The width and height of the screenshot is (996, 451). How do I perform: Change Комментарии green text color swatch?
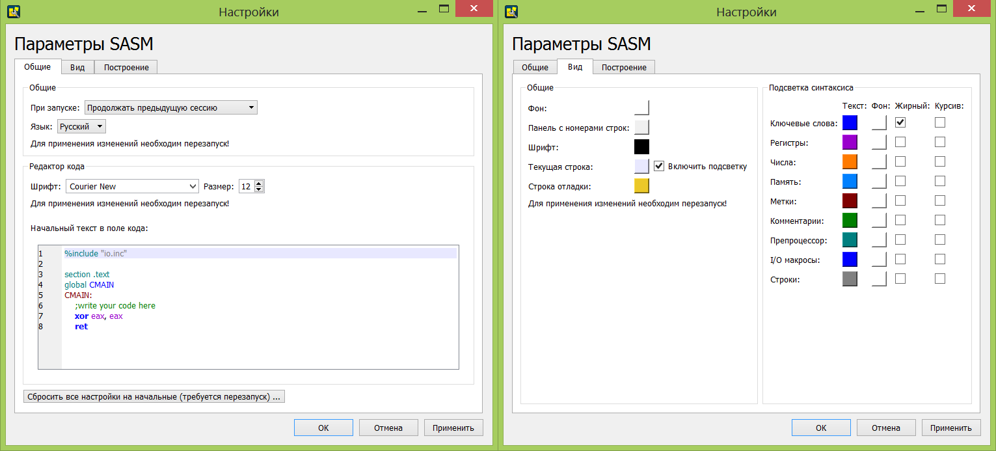click(x=850, y=220)
